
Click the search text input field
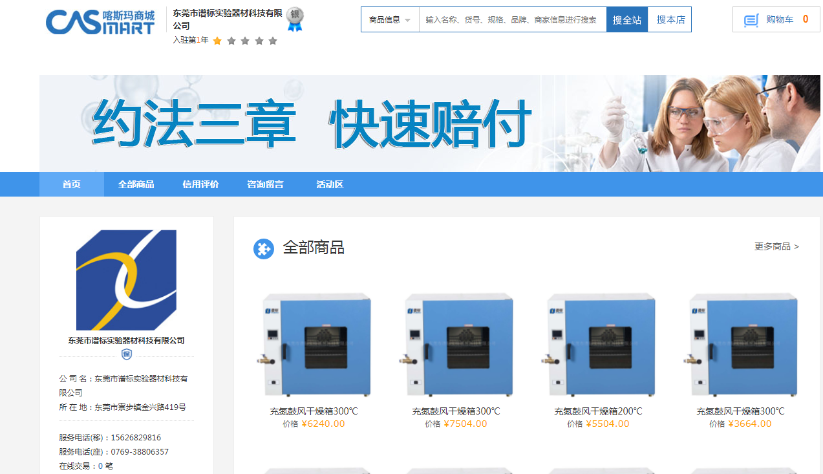[512, 20]
